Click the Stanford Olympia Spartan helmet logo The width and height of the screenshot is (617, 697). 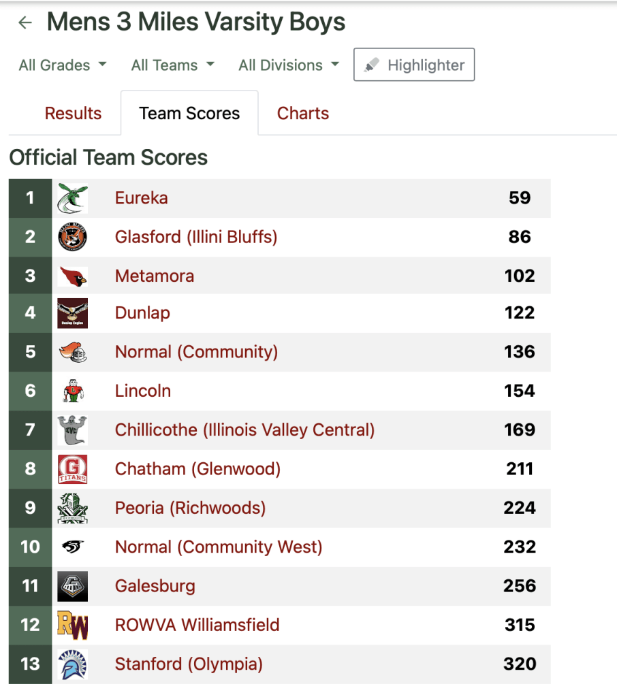(72, 664)
